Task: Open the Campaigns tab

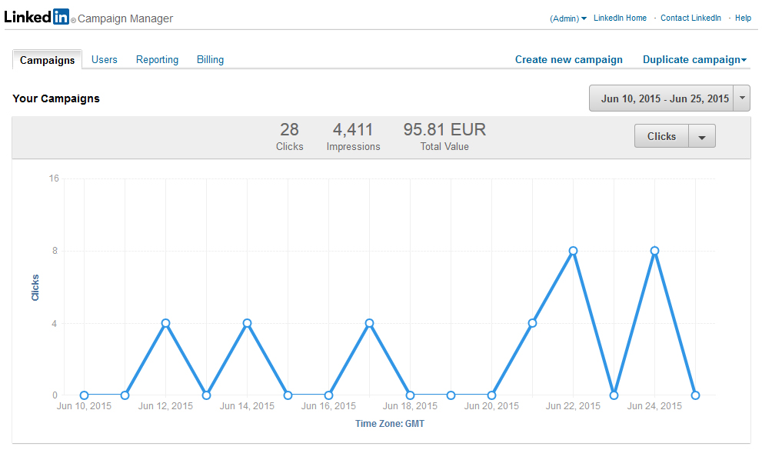Action: 47,60
